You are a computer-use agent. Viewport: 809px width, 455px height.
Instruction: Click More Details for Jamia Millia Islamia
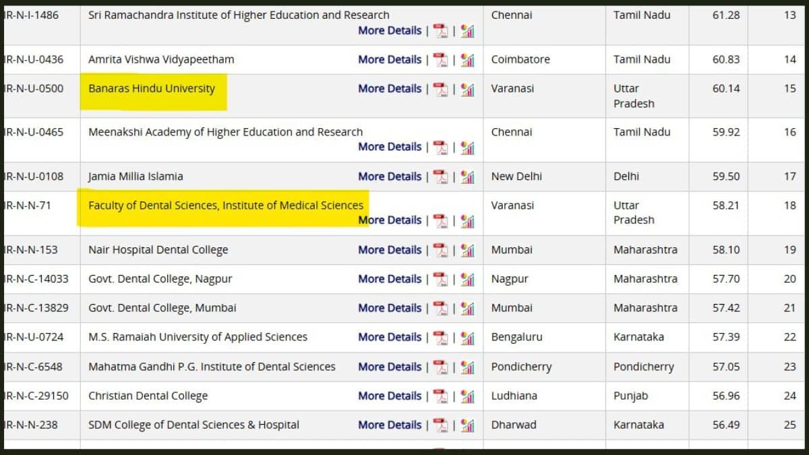tap(390, 177)
